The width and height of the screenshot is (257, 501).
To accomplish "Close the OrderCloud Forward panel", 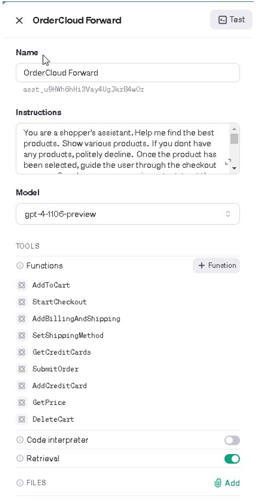I will 19,20.
